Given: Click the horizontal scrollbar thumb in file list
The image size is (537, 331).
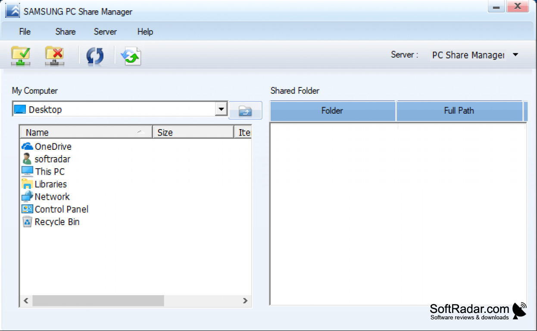Looking at the screenshot, I should 98,300.
